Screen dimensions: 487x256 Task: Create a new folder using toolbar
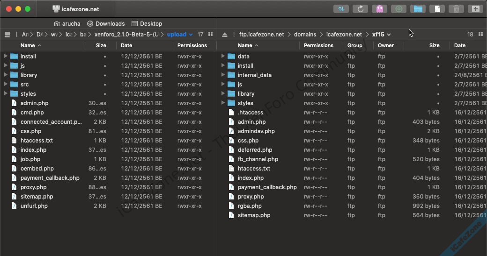pyautogui.click(x=418, y=9)
